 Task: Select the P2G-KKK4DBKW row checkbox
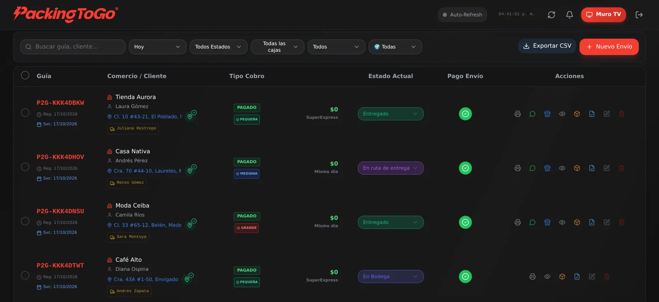coord(25,113)
